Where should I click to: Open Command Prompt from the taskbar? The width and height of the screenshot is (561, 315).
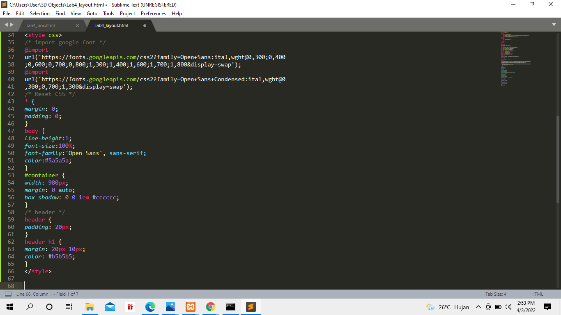click(x=230, y=307)
